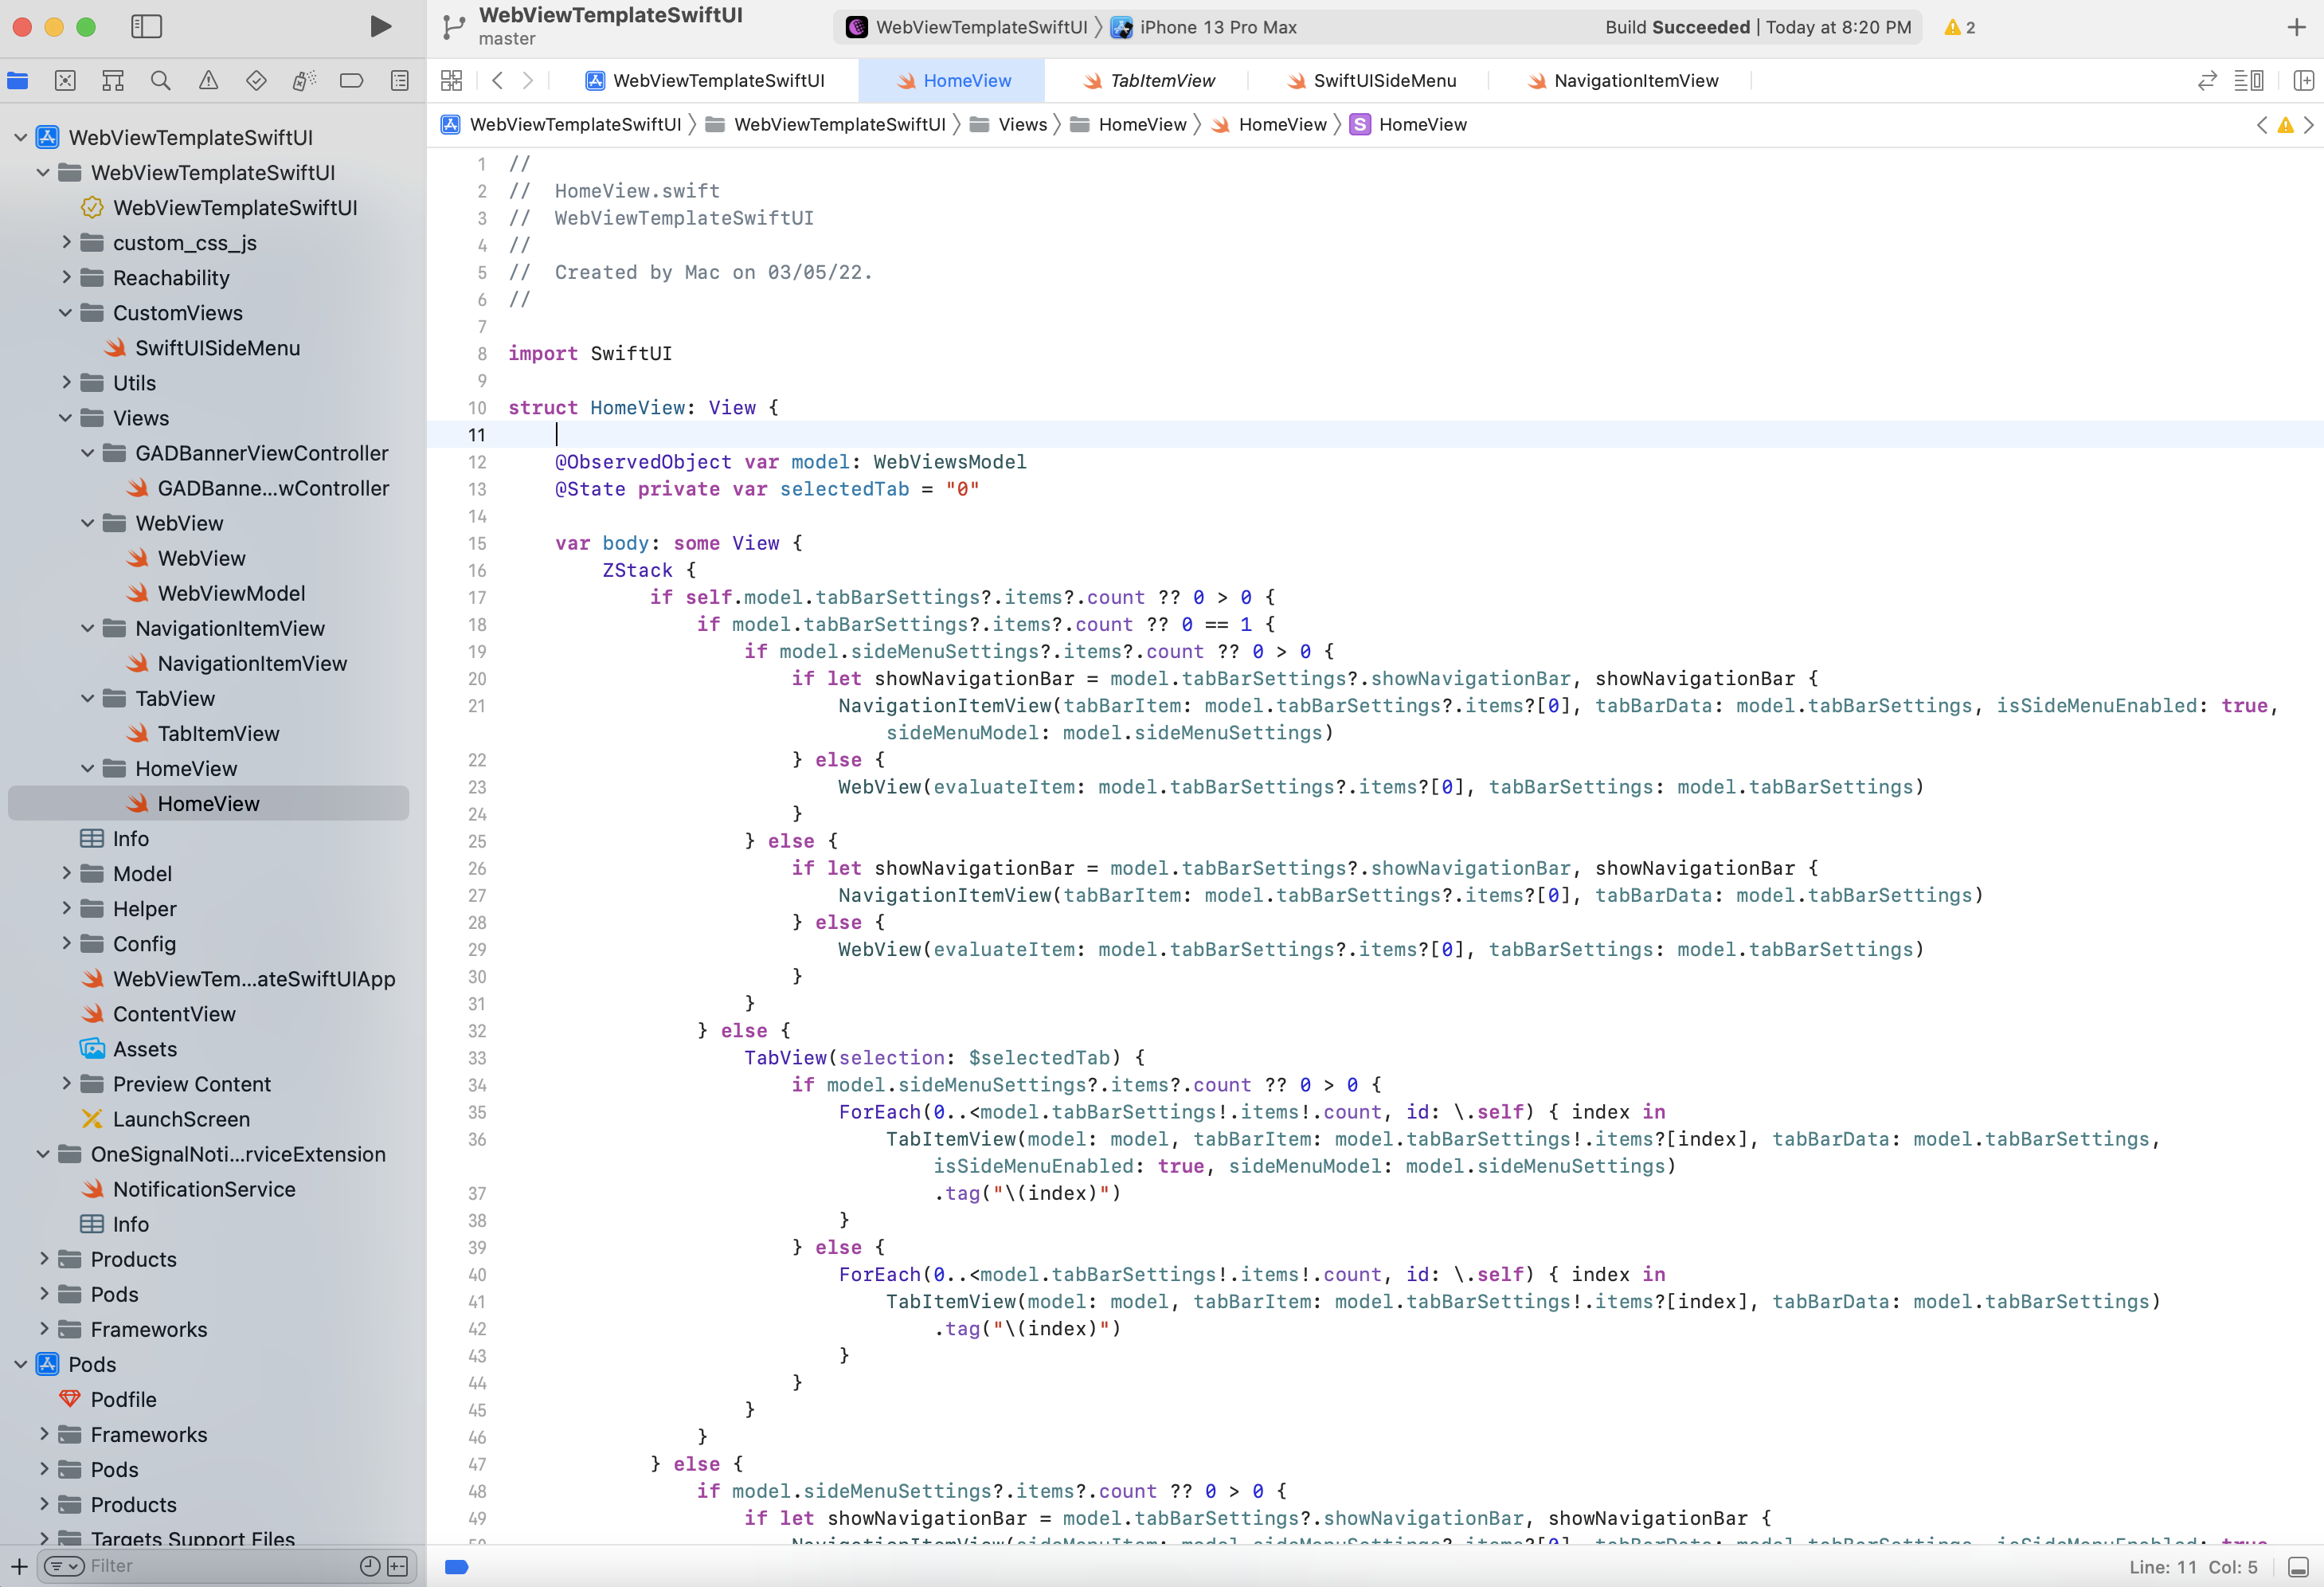Viewport: 2324px width, 1587px height.
Task: Click line number 33 in gutter
Action: [x=477, y=1058]
